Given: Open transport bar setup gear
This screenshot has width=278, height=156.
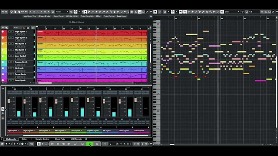Looking at the screenshot, I should [x=151, y=144].
